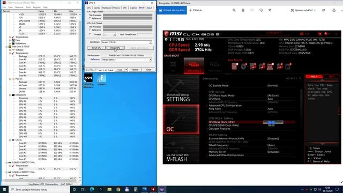Select the CPU VCORE row in HWMonitor
The height and width of the screenshot is (193, 343).
40,21
